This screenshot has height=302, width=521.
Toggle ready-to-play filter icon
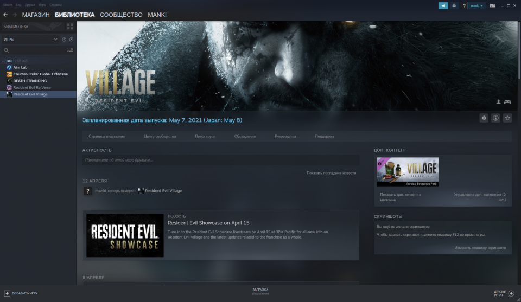coord(71,40)
